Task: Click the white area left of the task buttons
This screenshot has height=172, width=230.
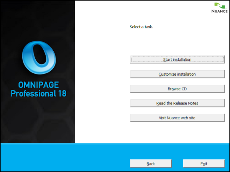Action: tap(102, 88)
